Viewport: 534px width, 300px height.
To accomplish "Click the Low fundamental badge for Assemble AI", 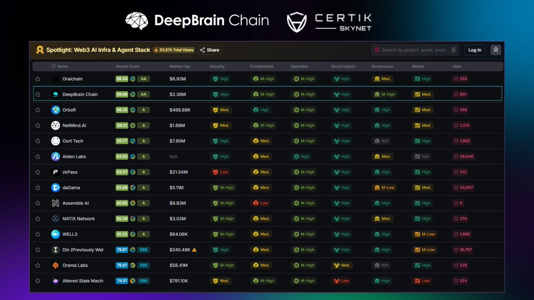I will click(261, 203).
